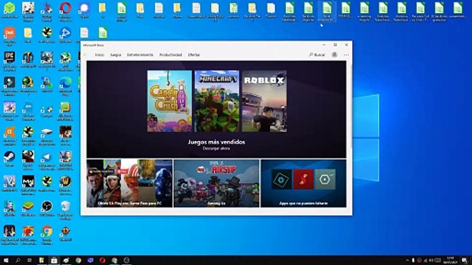Click the grey hexagon app icon in the Apps tile
The image size is (472, 265).
(x=325, y=180)
